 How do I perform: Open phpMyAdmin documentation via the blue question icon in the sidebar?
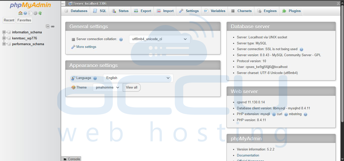[x=25, y=13]
